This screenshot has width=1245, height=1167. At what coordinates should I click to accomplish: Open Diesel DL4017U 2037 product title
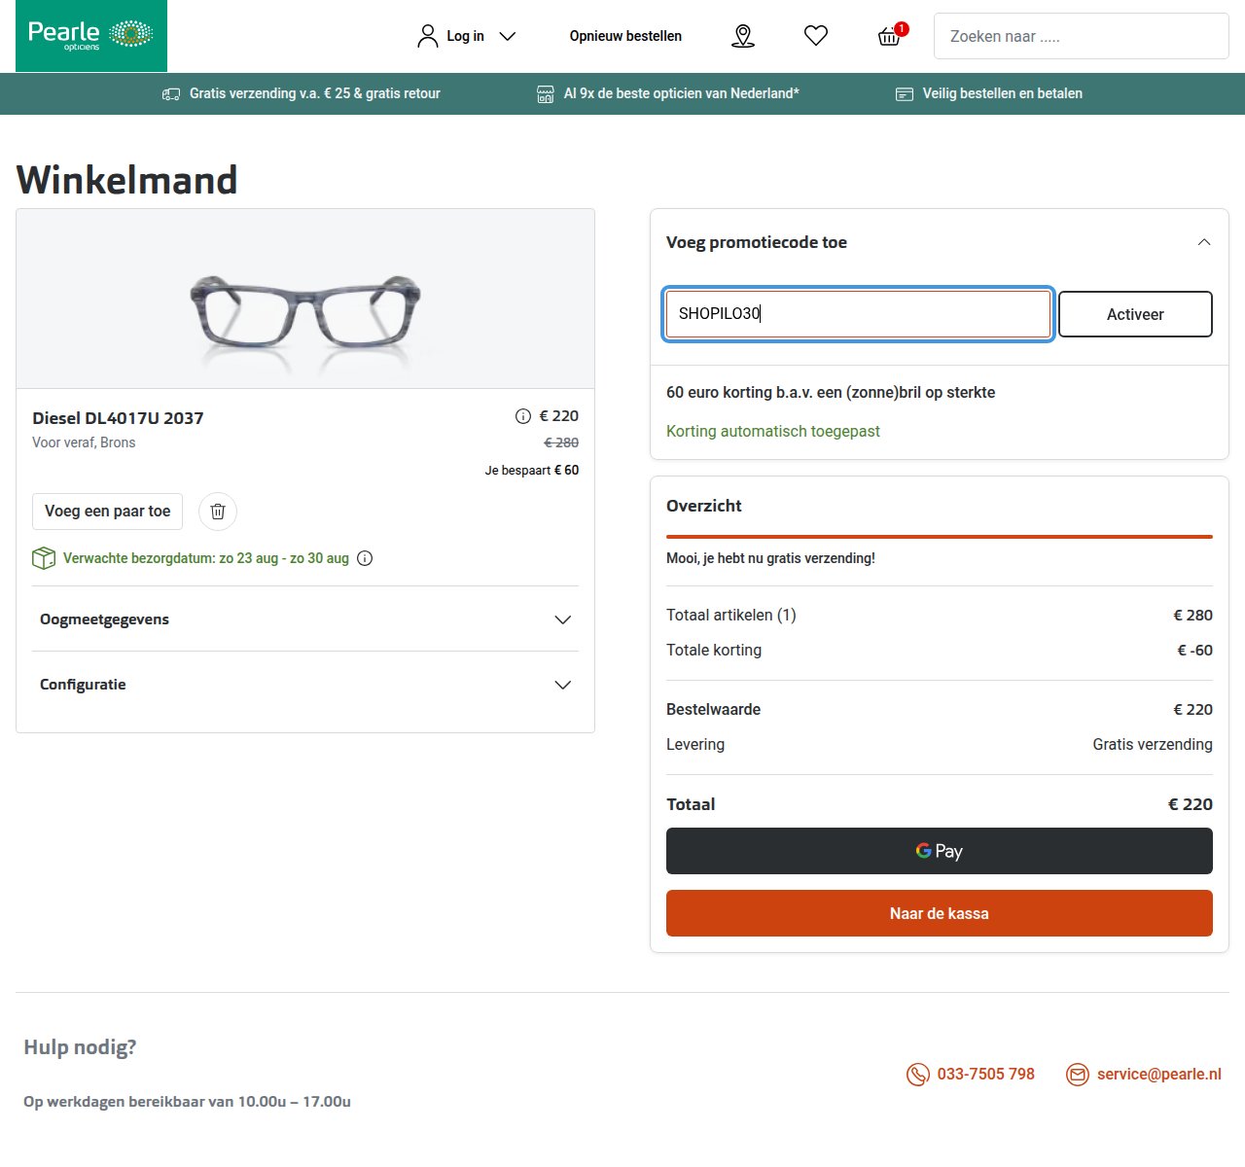click(118, 418)
